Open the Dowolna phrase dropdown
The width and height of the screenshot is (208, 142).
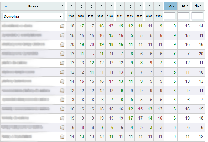point(33,17)
